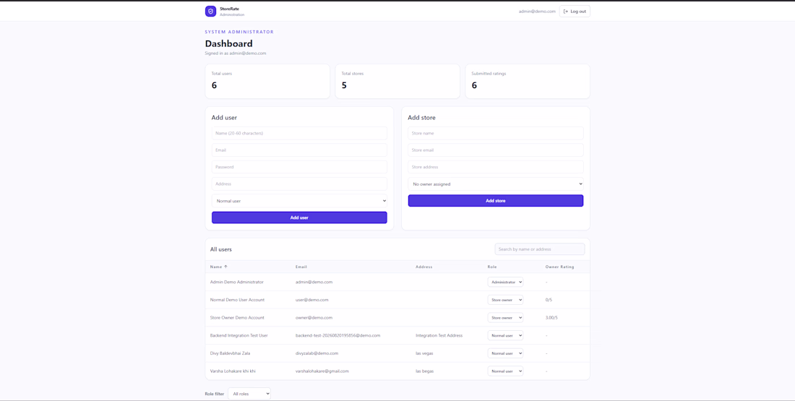Click the Add user button
This screenshot has height=401, width=795.
[299, 217]
